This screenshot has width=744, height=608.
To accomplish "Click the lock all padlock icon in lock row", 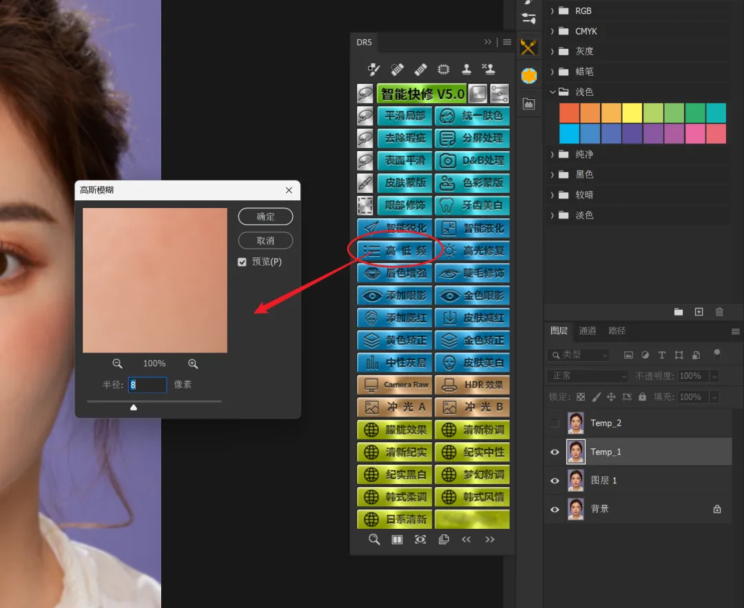I will [642, 397].
